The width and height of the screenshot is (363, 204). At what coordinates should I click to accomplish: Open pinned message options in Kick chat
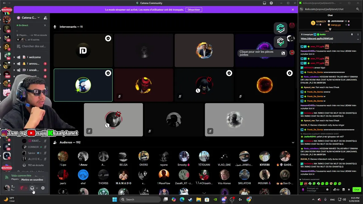tap(358, 35)
